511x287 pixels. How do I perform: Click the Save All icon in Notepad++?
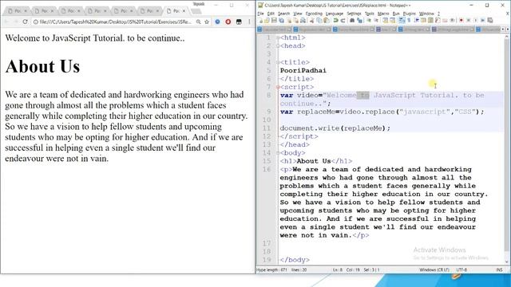(x=281, y=21)
